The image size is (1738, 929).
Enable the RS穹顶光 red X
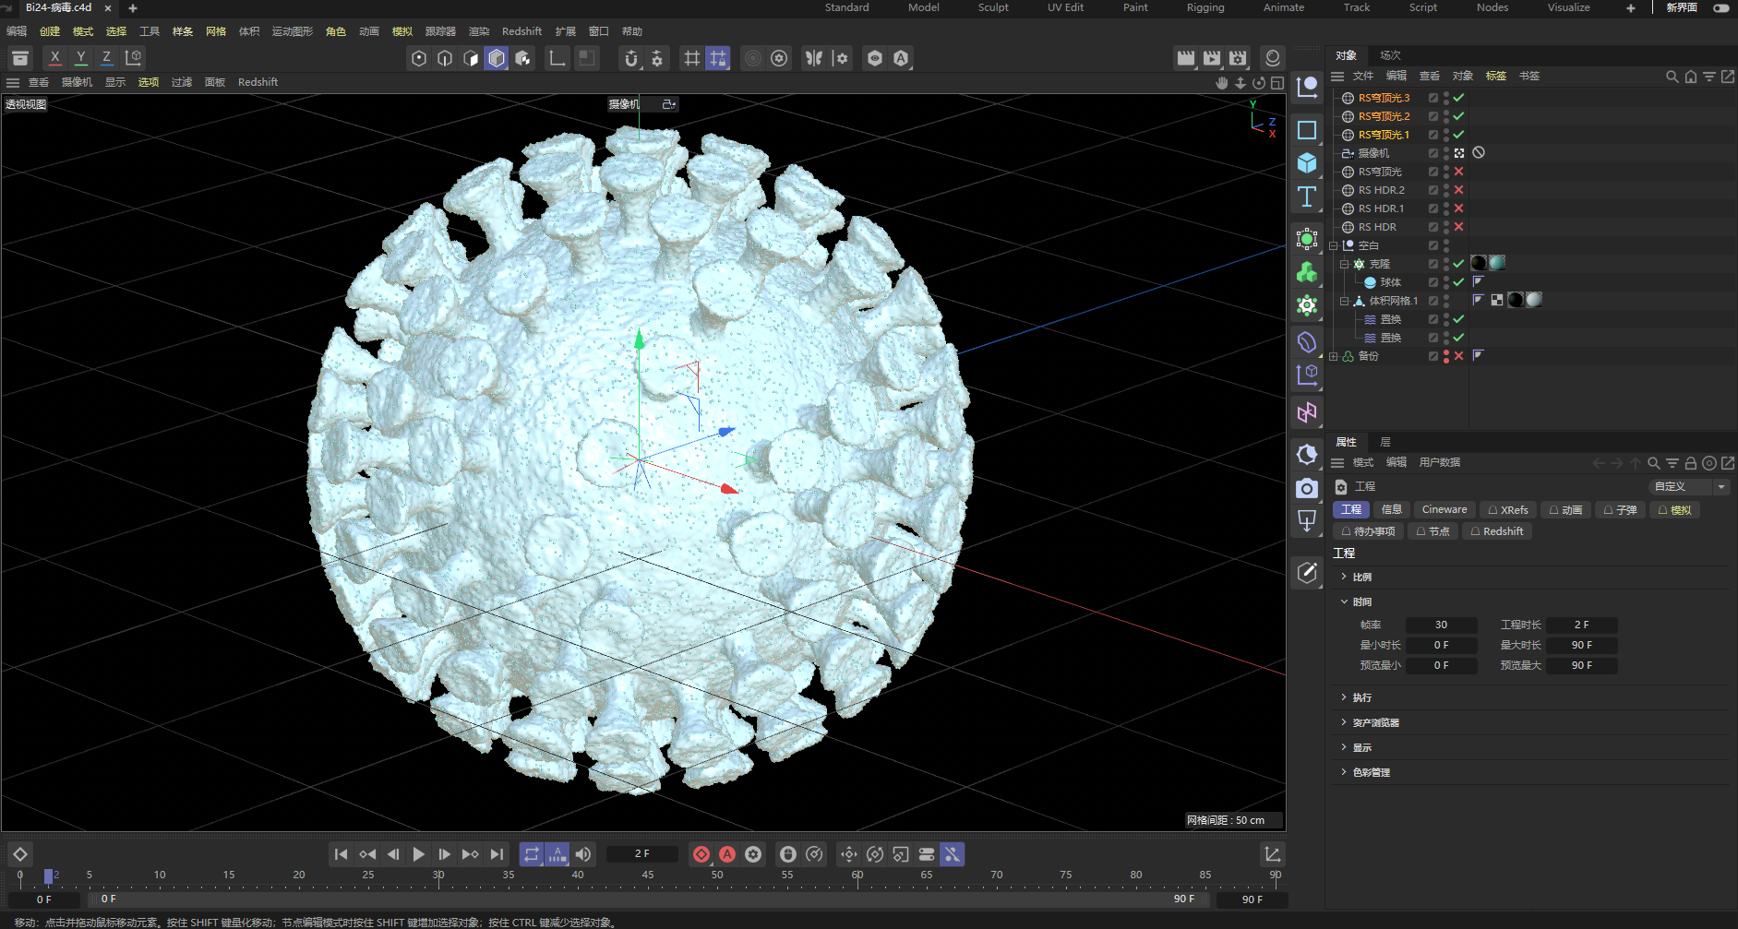pyautogui.click(x=1458, y=172)
